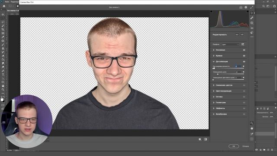The image size is (277, 156).
Task: Select the Crop tool in Photoshop toolbar
Action: pyautogui.click(x=3, y=29)
